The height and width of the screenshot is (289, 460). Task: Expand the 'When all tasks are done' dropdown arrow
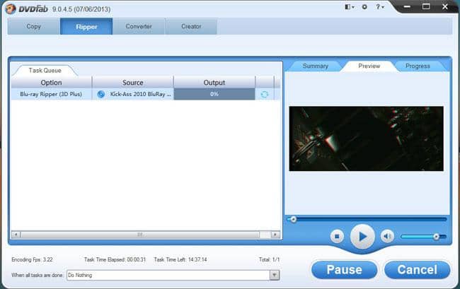[275, 275]
